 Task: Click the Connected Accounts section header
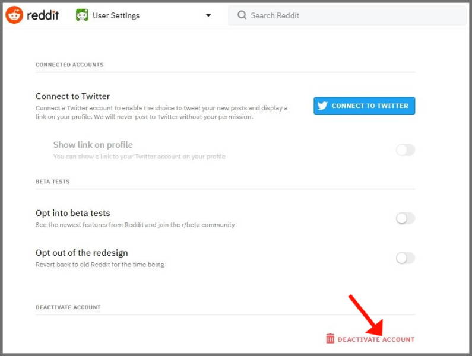pos(69,65)
